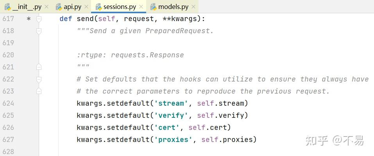Switch to the models.py tab
Image resolution: width=374 pixels, height=156 pixels.
coord(173,7)
